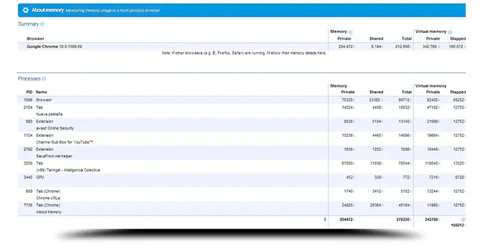Viewport: 483px width, 248px height.
Task: Click private memory 14524 in Nueva pestaña row
Action: tap(347, 107)
